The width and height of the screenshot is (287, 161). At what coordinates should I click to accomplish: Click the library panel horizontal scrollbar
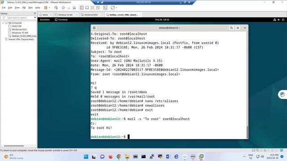coord(14,146)
